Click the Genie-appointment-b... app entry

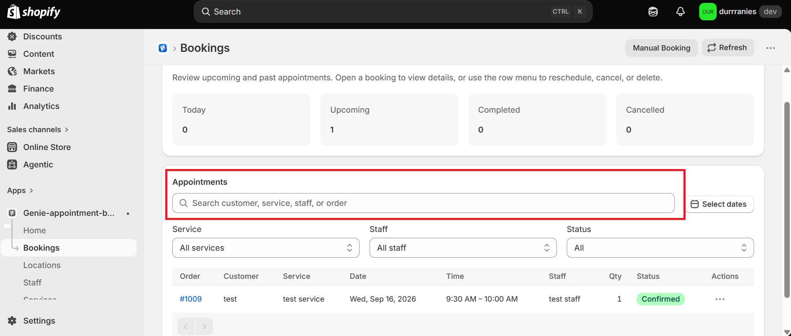click(x=69, y=213)
